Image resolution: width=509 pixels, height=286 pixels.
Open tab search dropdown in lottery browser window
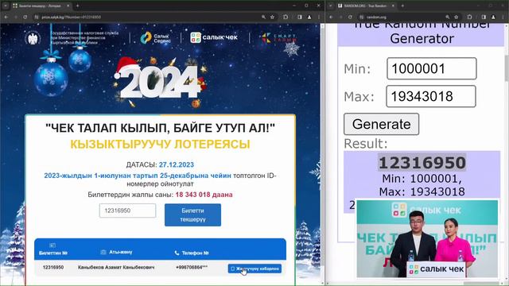[x=6, y=6]
